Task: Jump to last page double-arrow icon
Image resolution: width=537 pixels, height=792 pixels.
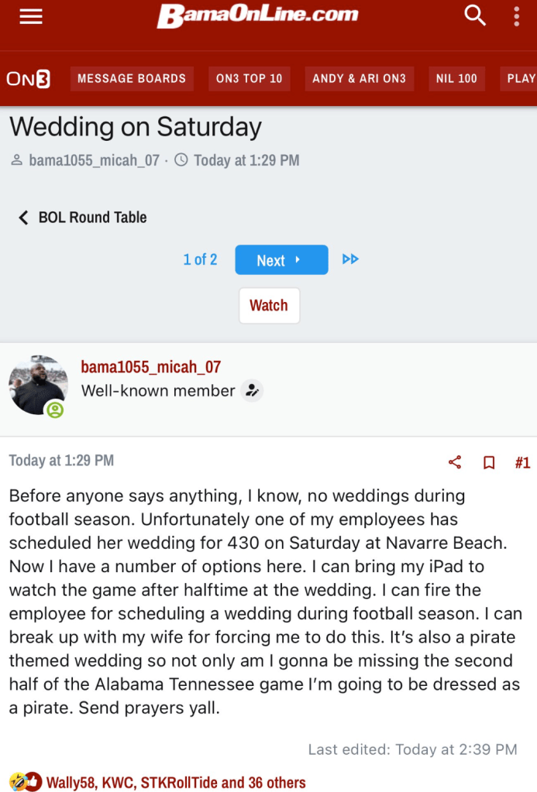Action: 350,259
